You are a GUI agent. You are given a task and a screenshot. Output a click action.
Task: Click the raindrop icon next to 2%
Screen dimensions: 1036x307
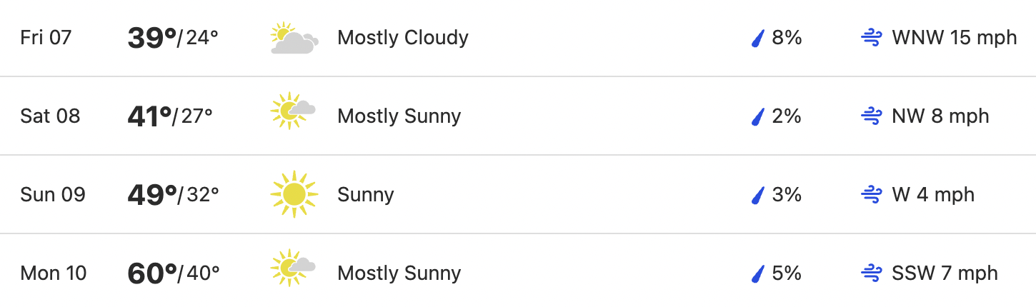(758, 116)
